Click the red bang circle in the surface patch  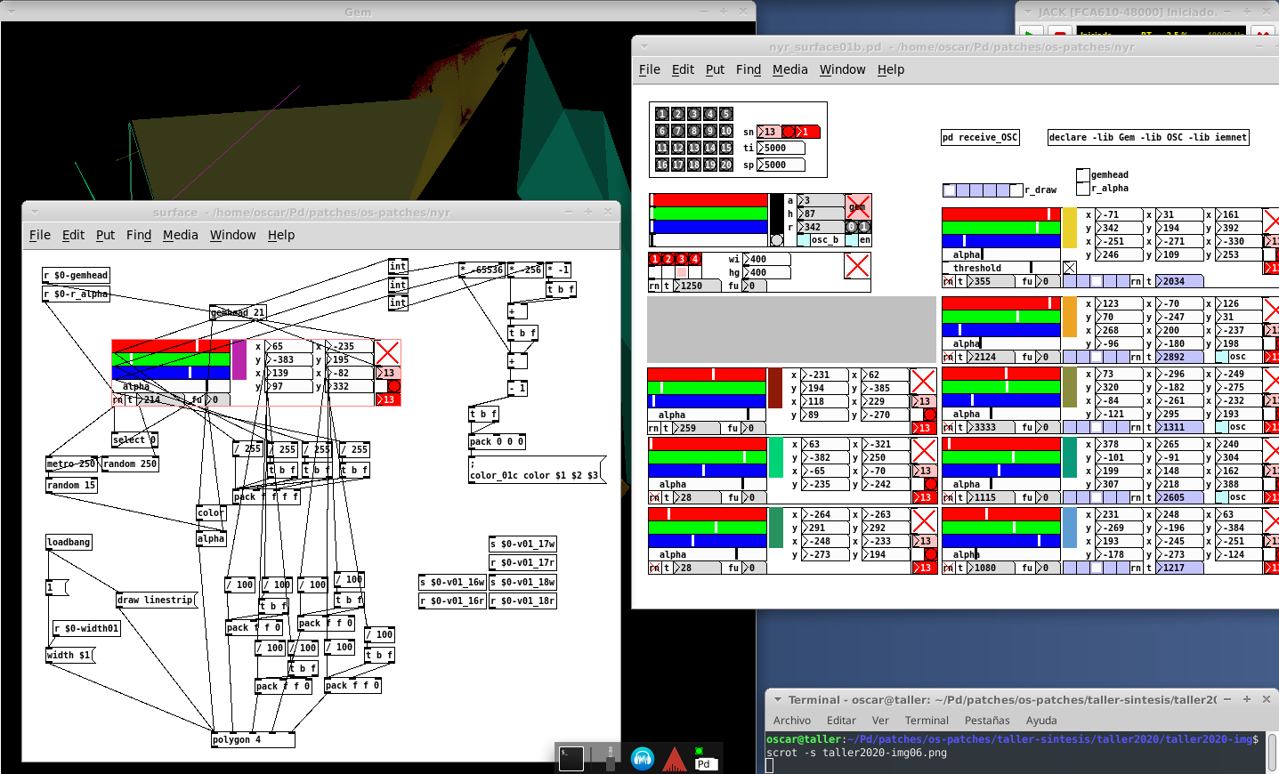(393, 386)
